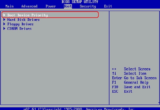The image size is (160, 110).
Task: Select the highlighted Boot tab
Action: tap(68, 6)
